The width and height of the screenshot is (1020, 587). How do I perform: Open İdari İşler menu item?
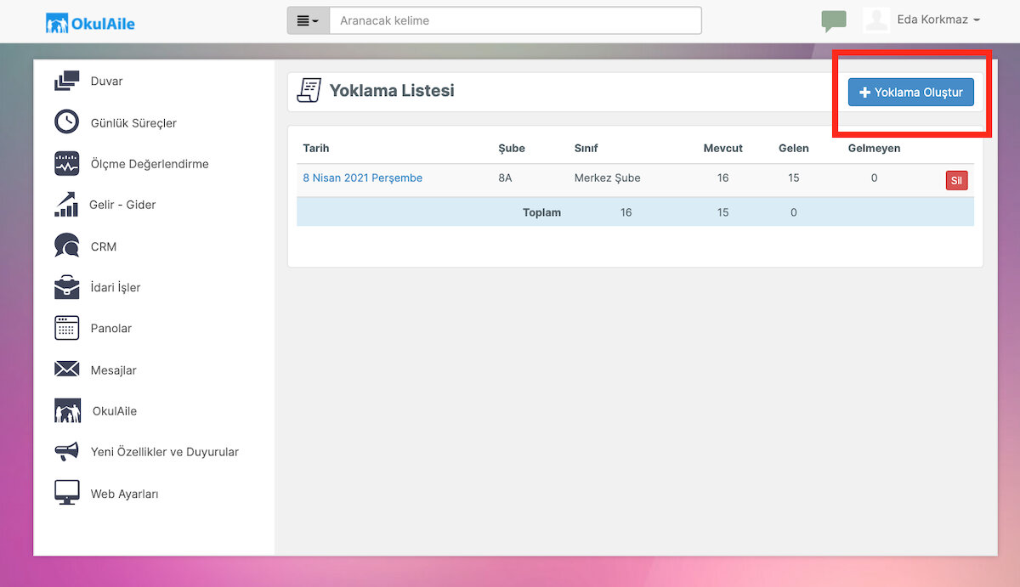click(x=116, y=287)
